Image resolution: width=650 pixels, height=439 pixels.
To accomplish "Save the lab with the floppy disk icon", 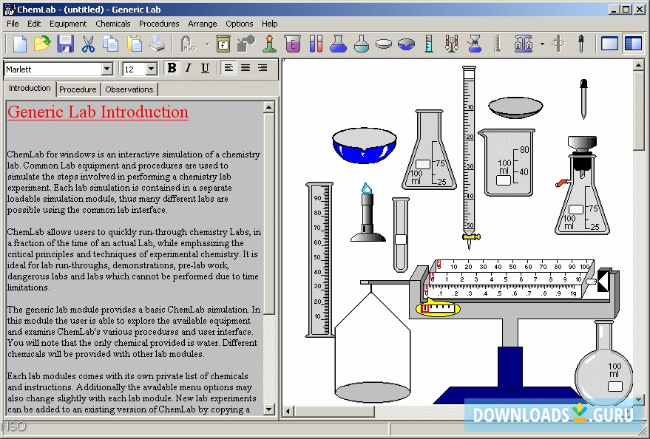I will click(x=65, y=44).
